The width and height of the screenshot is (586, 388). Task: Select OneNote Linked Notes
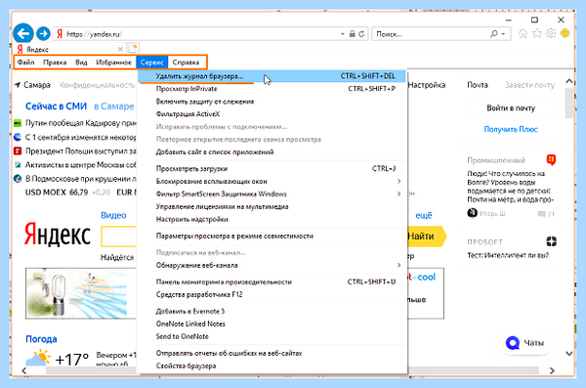click(272, 323)
